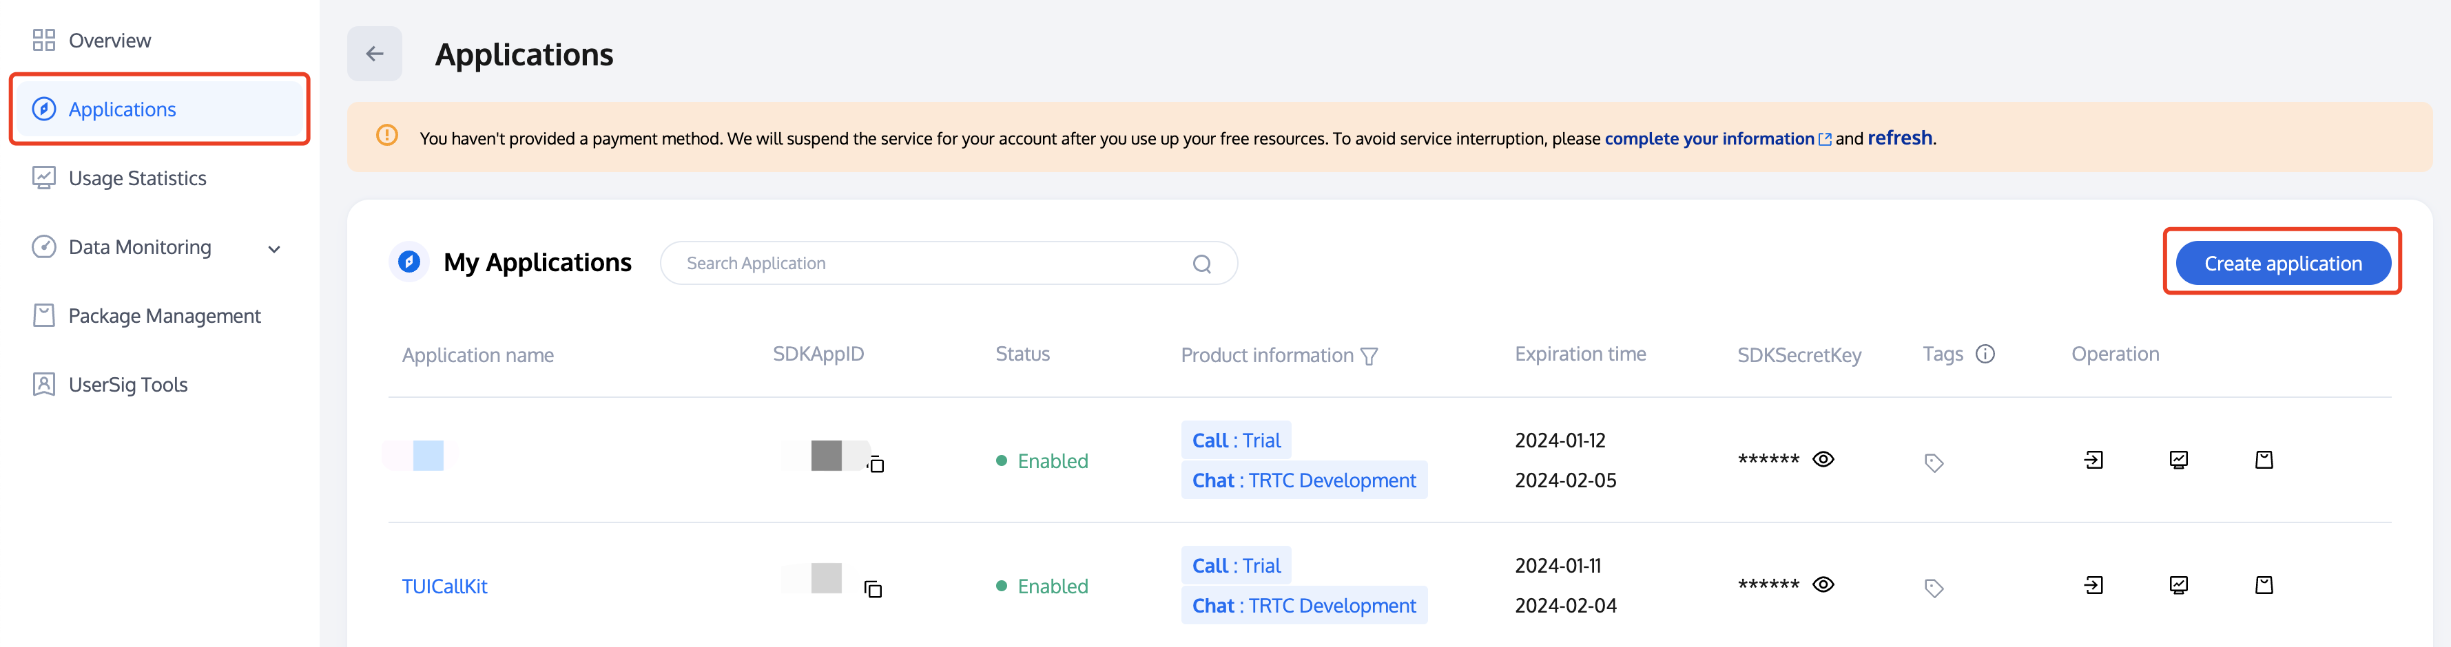Follow the complete your information link
Image resolution: width=2451 pixels, height=647 pixels.
1710,138
